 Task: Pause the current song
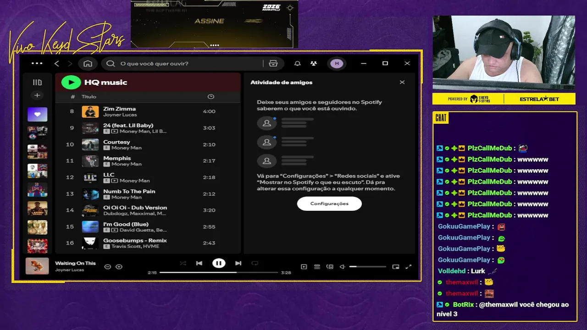(219, 263)
